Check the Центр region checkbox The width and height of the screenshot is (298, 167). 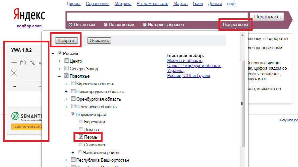coord(66,61)
